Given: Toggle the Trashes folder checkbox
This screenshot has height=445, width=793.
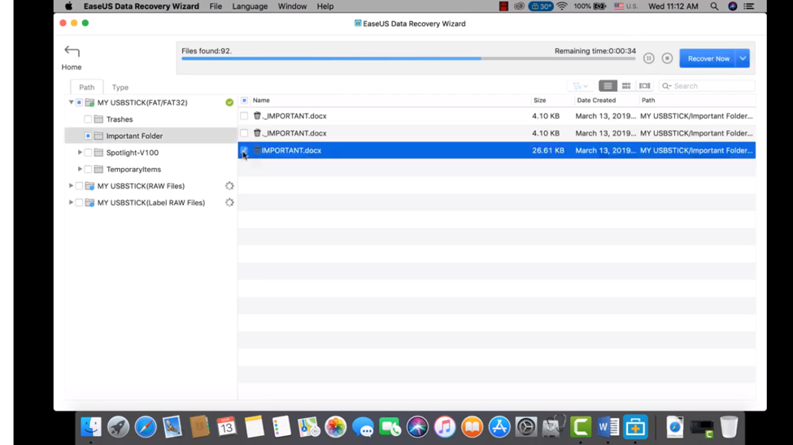Looking at the screenshot, I should (x=88, y=119).
